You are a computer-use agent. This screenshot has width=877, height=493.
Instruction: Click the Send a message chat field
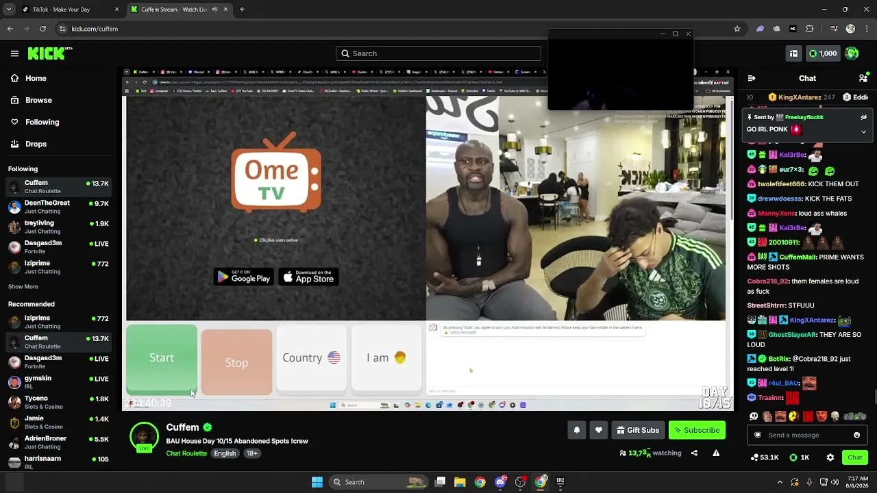[x=806, y=435]
